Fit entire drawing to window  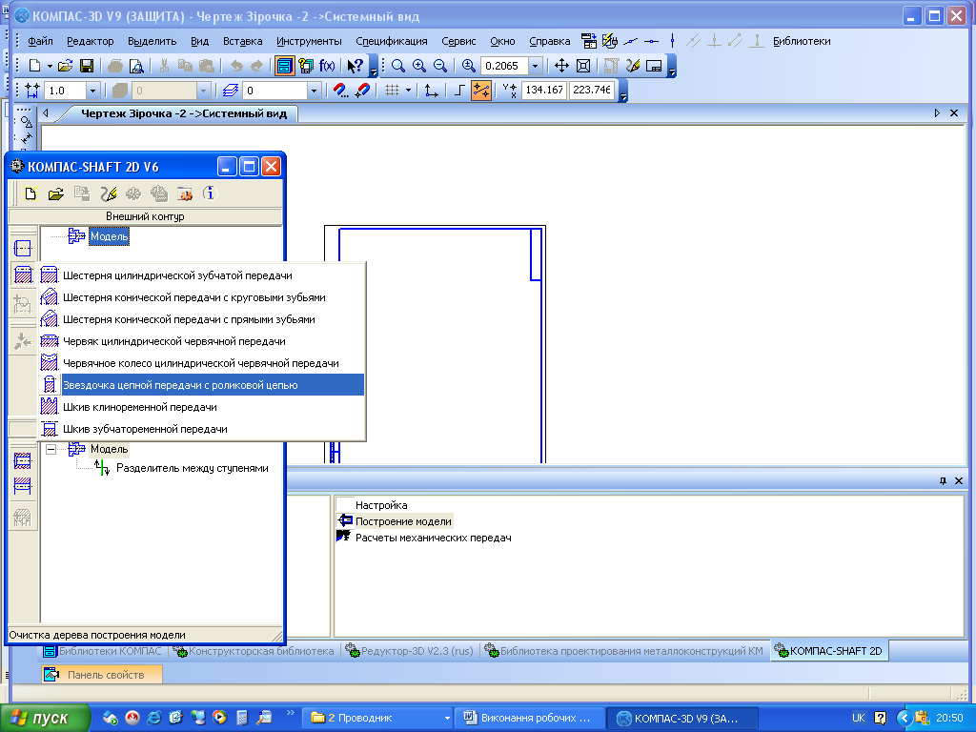pyautogui.click(x=583, y=66)
